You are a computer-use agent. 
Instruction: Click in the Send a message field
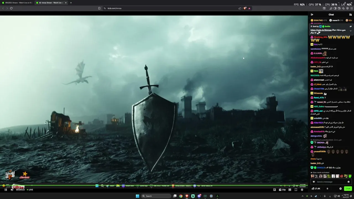331,182
